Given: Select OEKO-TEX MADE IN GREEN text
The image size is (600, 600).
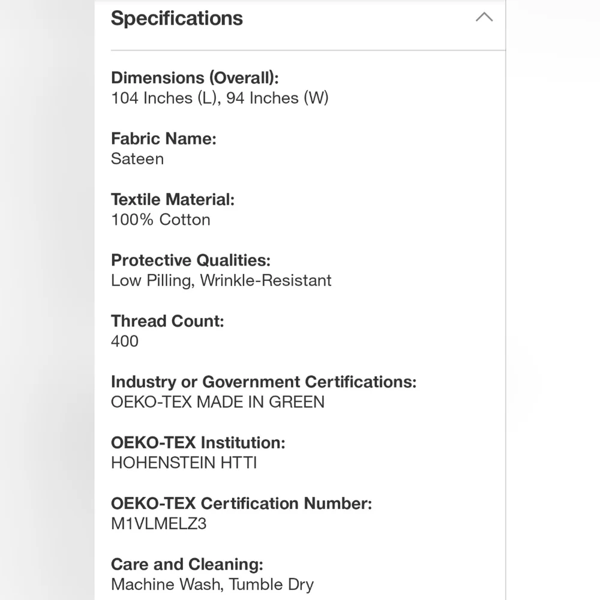Looking at the screenshot, I should point(218,402).
